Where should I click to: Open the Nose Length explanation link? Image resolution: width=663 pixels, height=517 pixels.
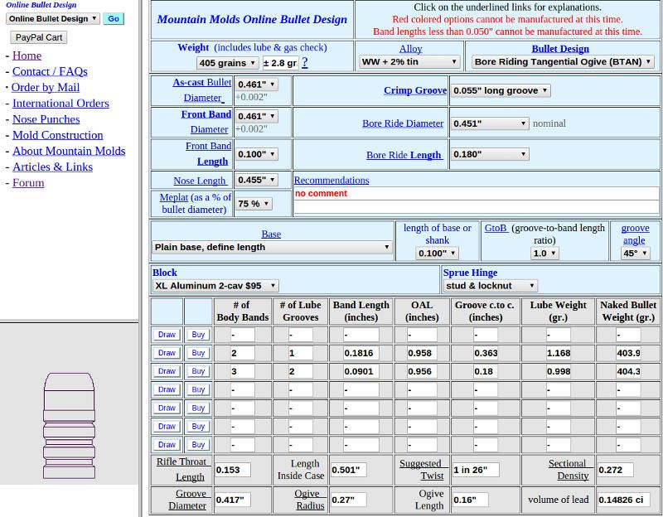click(x=201, y=181)
